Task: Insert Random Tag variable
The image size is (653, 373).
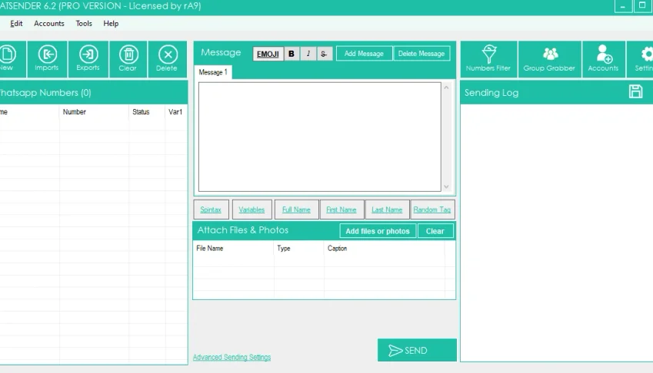Action: (432, 210)
